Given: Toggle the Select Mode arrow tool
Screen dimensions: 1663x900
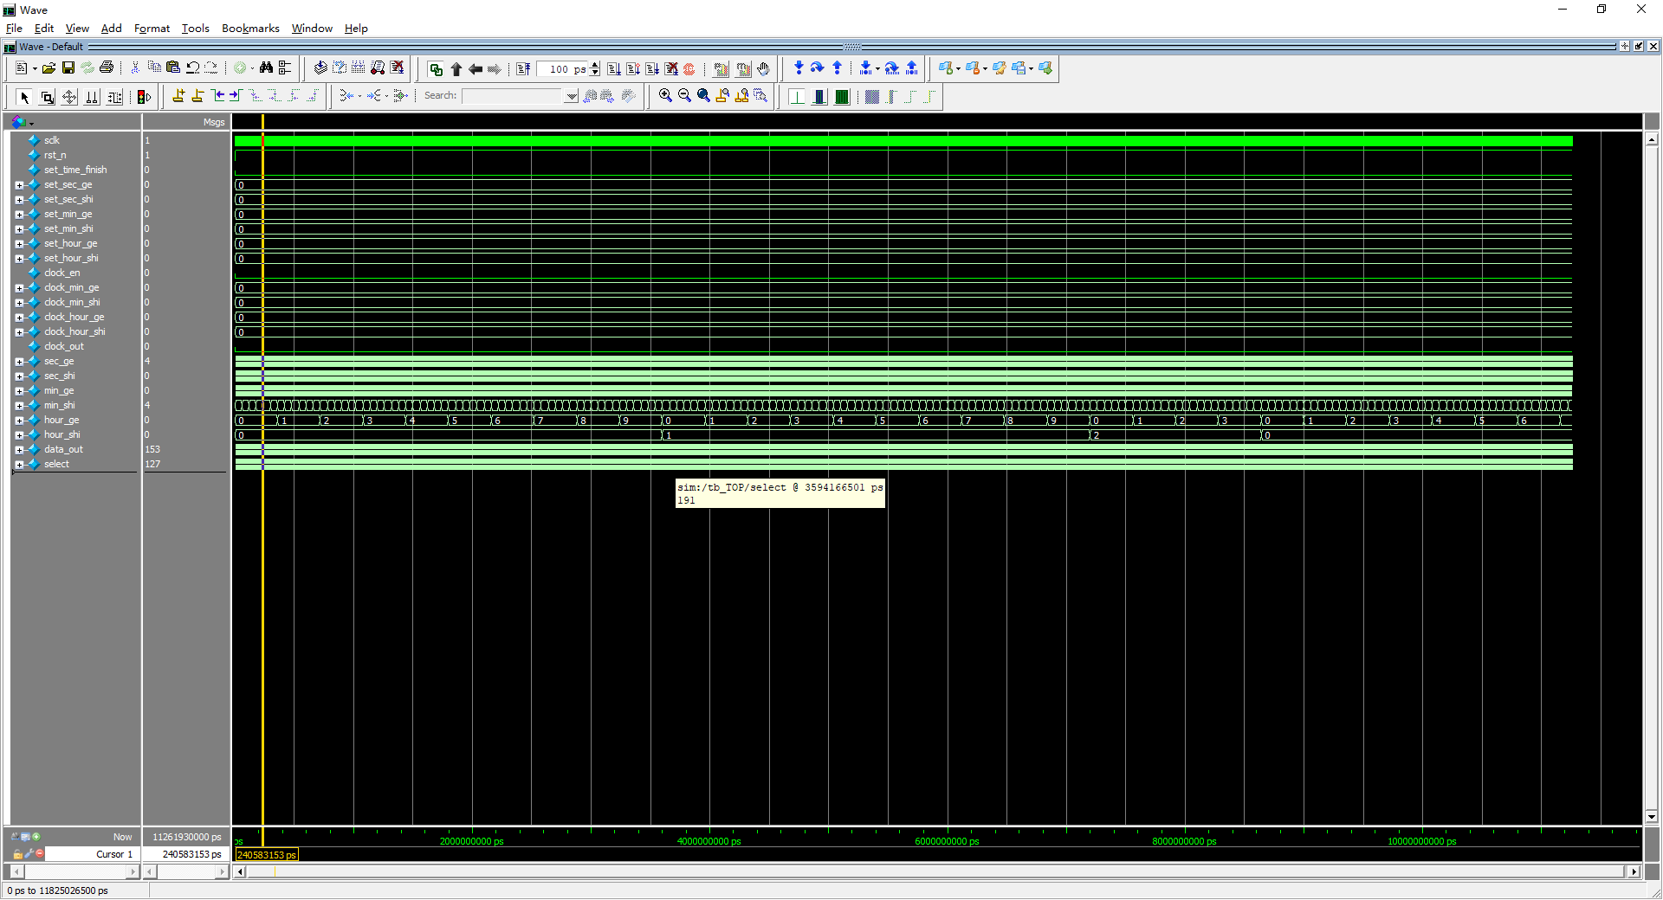Looking at the screenshot, I should pyautogui.click(x=24, y=97).
